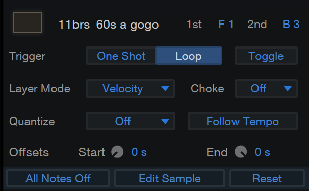Open the Choke dropdown set to Off

coord(266,88)
